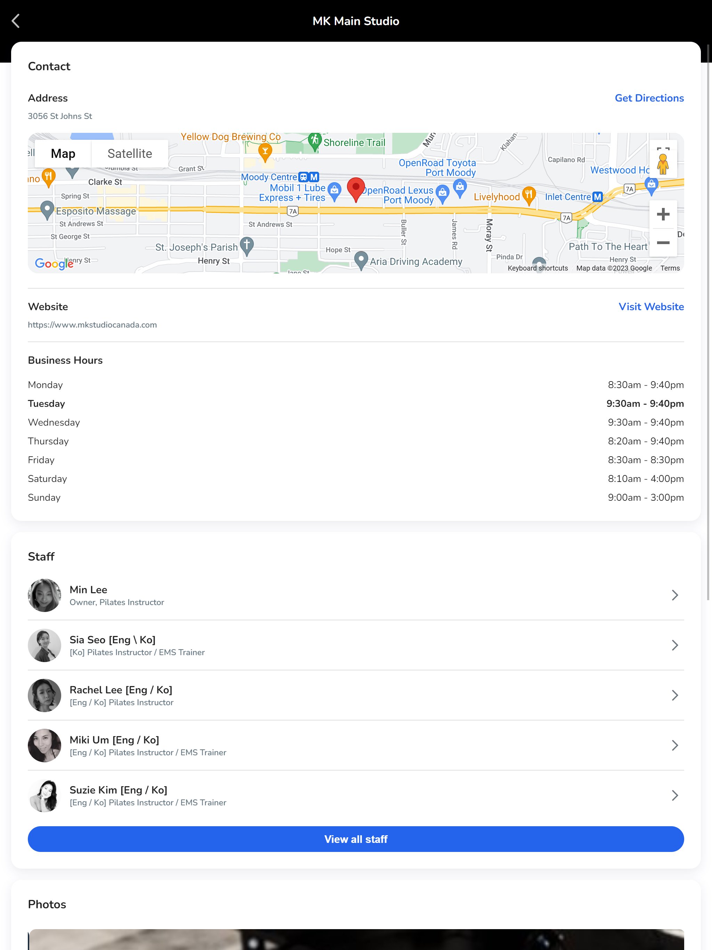Screen dimensions: 712x950
Task: Click the red location pin on map
Action: pyautogui.click(x=356, y=188)
